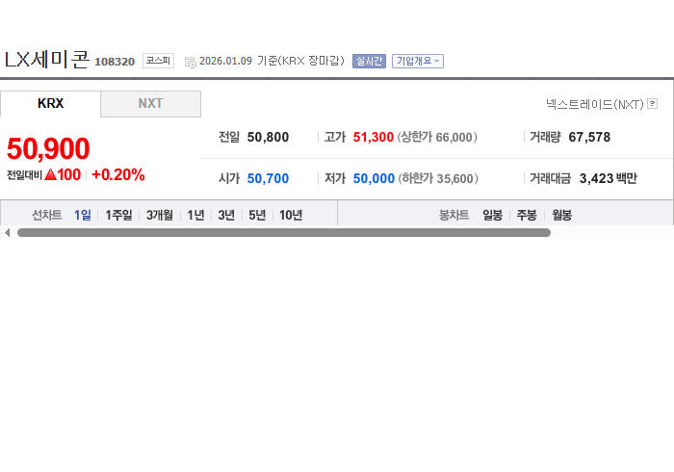Show the 월봉 candle chart
The height and width of the screenshot is (472, 674).
point(561,215)
